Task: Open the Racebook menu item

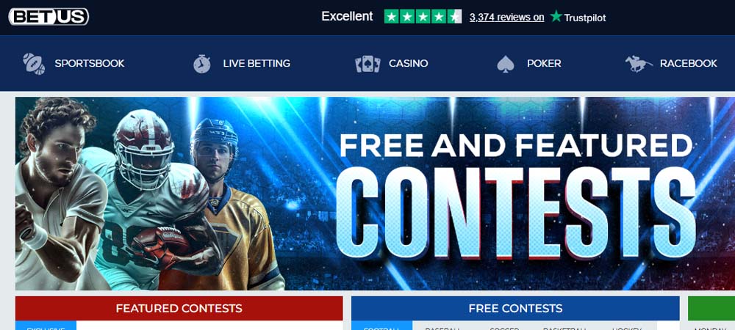Action: click(688, 64)
